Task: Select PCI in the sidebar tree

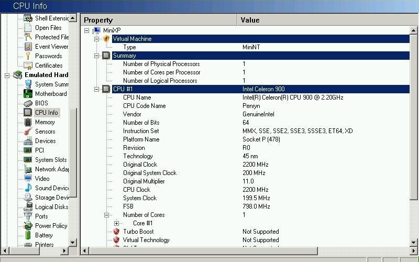Action: 39,150
